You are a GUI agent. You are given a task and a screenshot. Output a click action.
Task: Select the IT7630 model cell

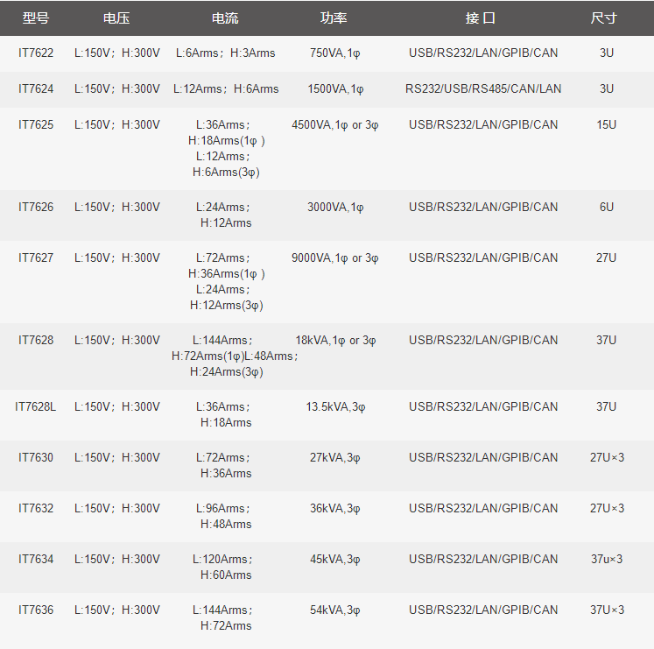click(36, 457)
